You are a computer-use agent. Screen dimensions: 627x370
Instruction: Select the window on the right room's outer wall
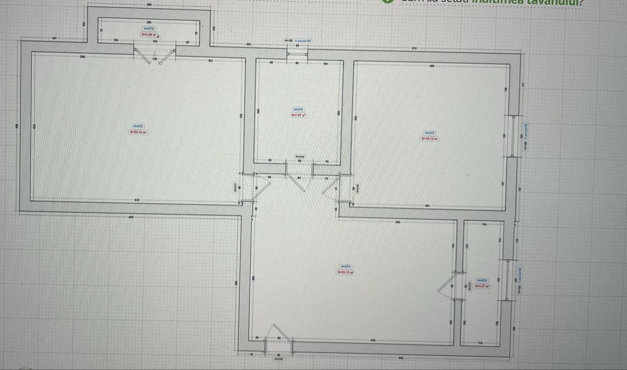(513, 136)
